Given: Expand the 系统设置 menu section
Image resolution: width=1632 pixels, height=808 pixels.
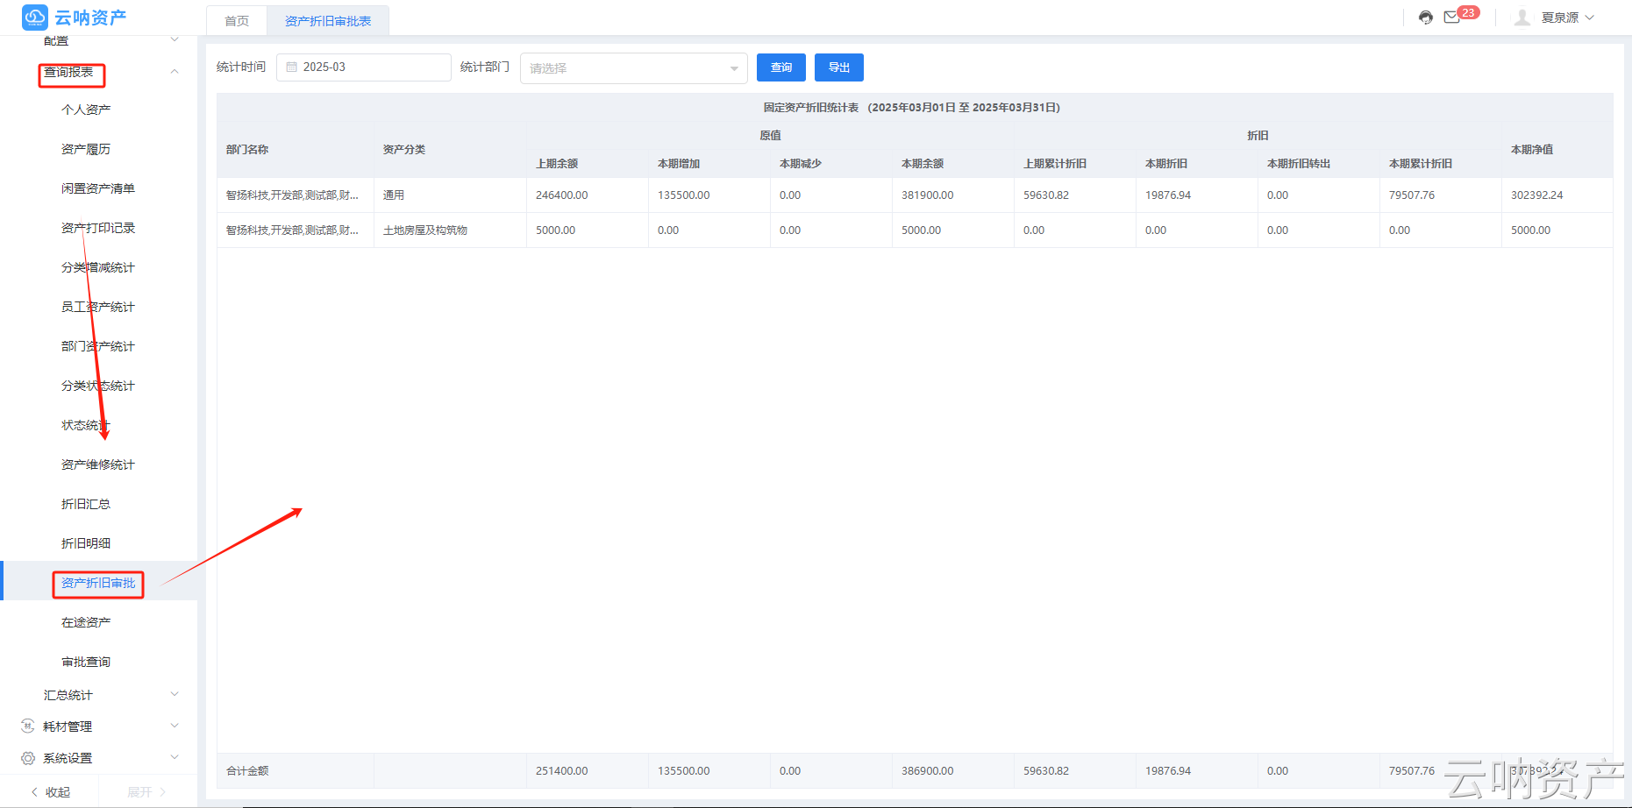Looking at the screenshot, I should pos(175,758).
